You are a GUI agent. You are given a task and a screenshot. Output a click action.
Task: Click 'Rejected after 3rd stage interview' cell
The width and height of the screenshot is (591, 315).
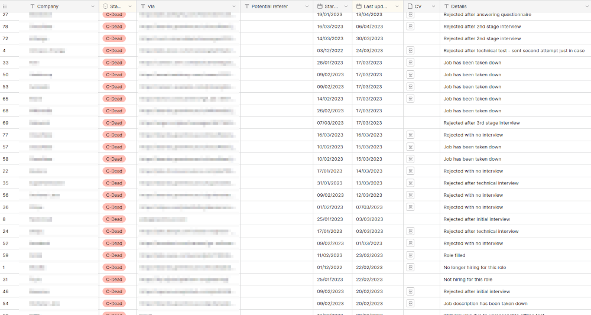[x=515, y=123]
